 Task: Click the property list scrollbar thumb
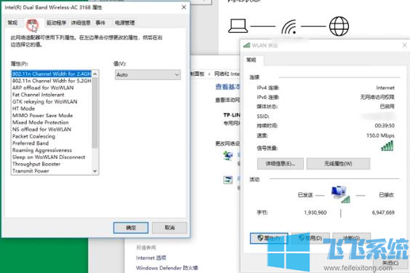pos(95,113)
